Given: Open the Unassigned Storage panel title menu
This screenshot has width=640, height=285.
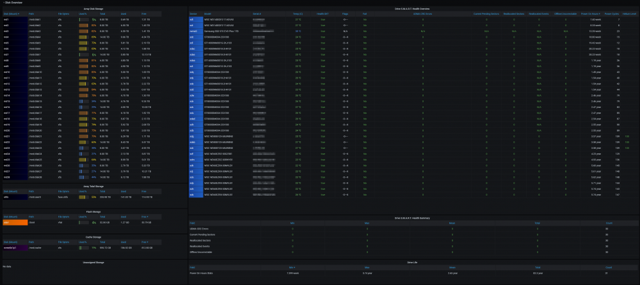Looking at the screenshot, I should pos(95,262).
